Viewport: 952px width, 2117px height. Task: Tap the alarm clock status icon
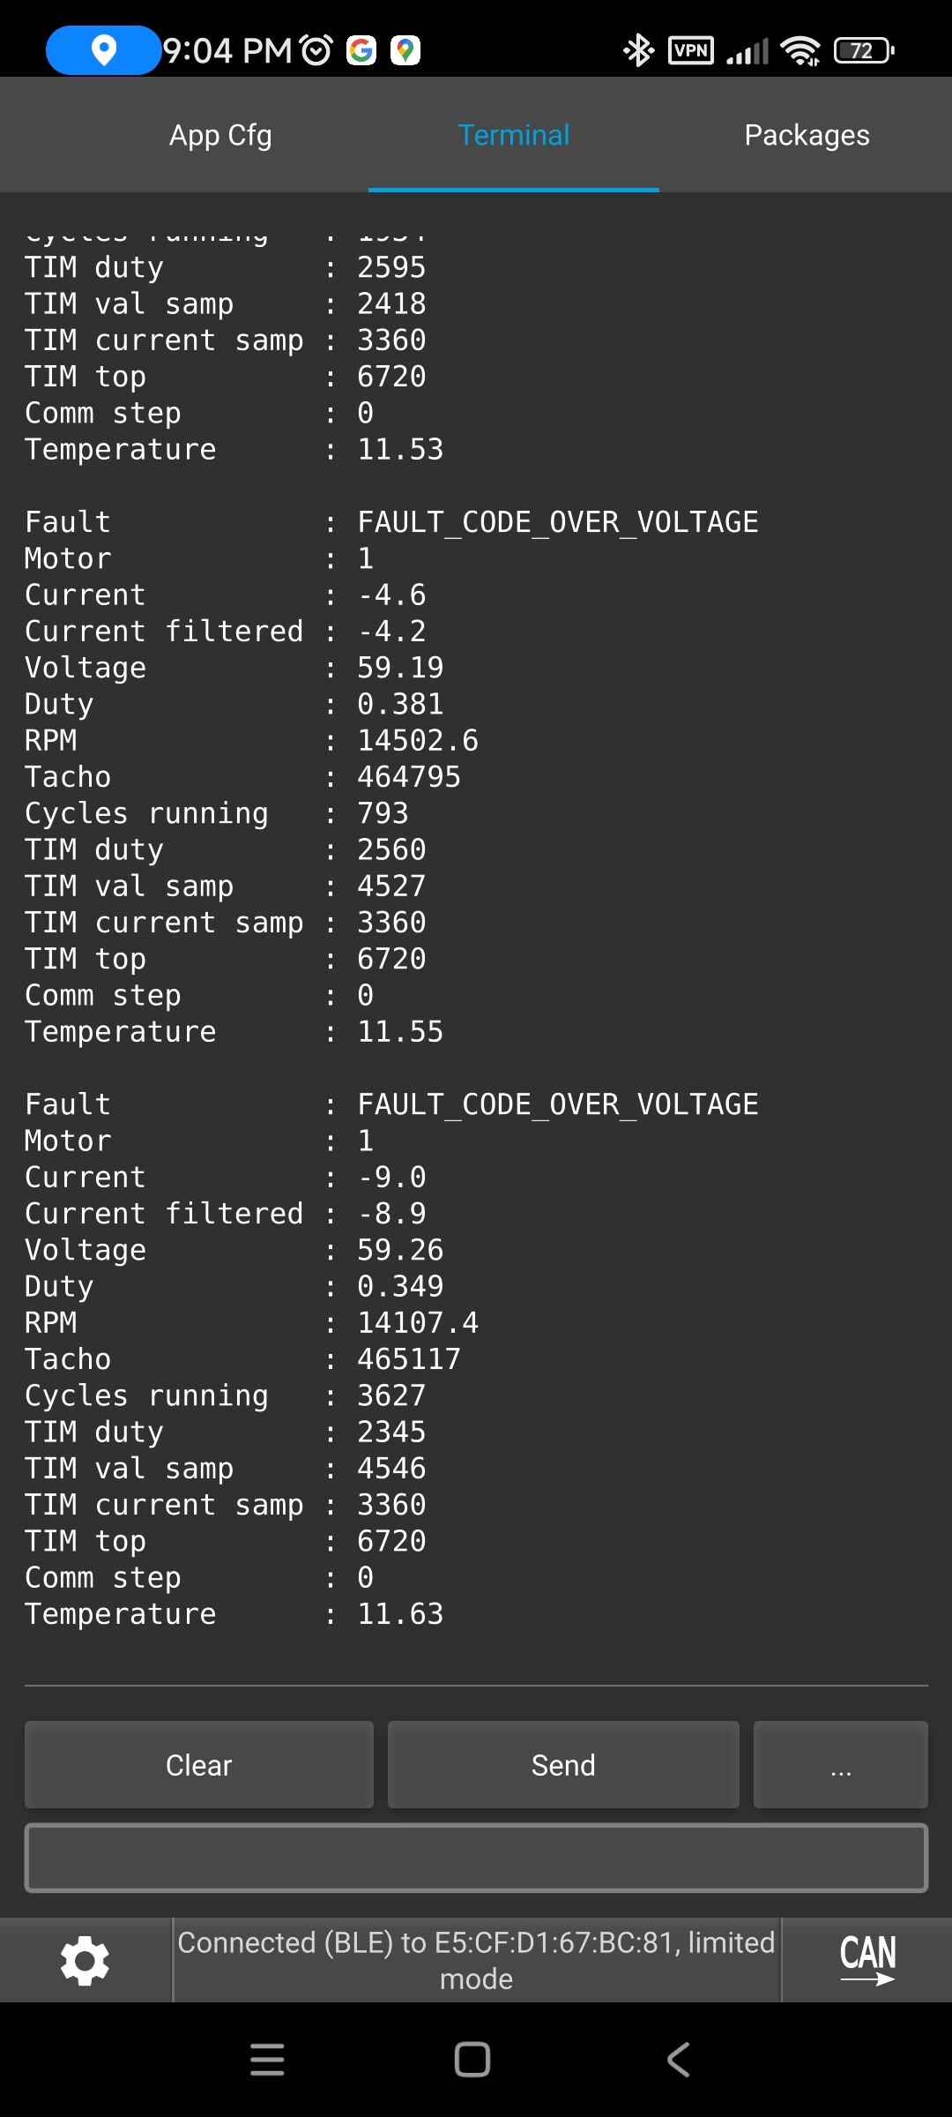[x=316, y=50]
